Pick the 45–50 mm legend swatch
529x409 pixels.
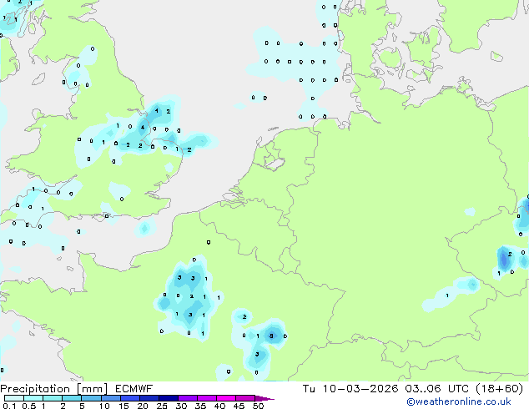245,398
